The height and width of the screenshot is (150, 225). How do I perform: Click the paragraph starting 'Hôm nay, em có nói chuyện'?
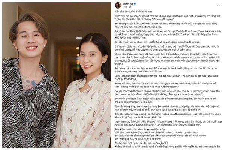(x=167, y=18)
